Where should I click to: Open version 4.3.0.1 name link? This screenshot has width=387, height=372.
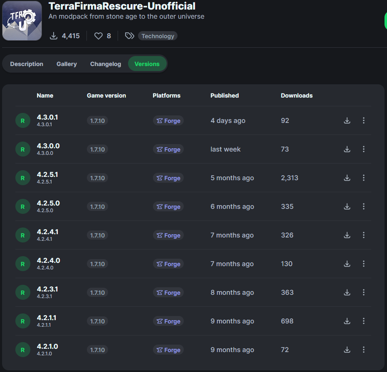tap(47, 117)
